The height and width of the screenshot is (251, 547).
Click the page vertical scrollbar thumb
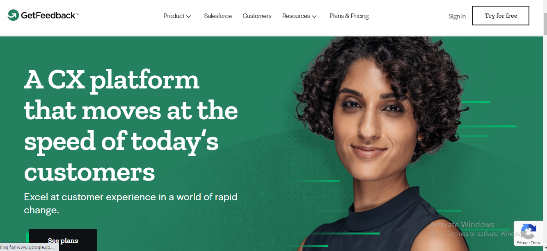[x=545, y=25]
